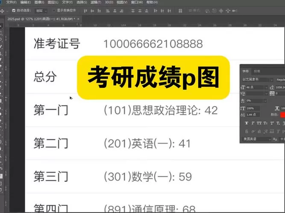Screen dimensions: 285x213
Task: Click Align horizontal centers icon
Action: click(x=115, y=11)
